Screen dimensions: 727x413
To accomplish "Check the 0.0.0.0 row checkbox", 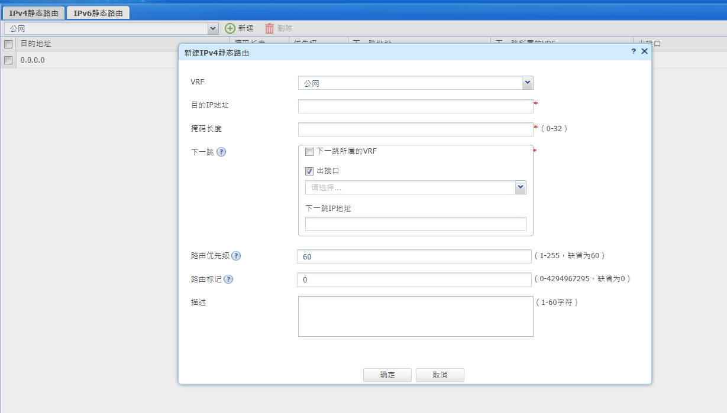I will click(8, 60).
